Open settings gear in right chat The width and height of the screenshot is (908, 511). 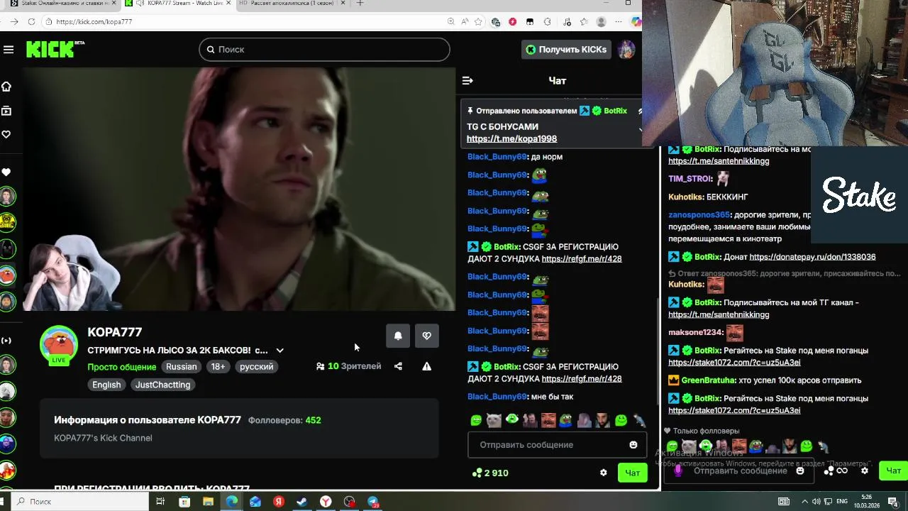pyautogui.click(x=864, y=471)
